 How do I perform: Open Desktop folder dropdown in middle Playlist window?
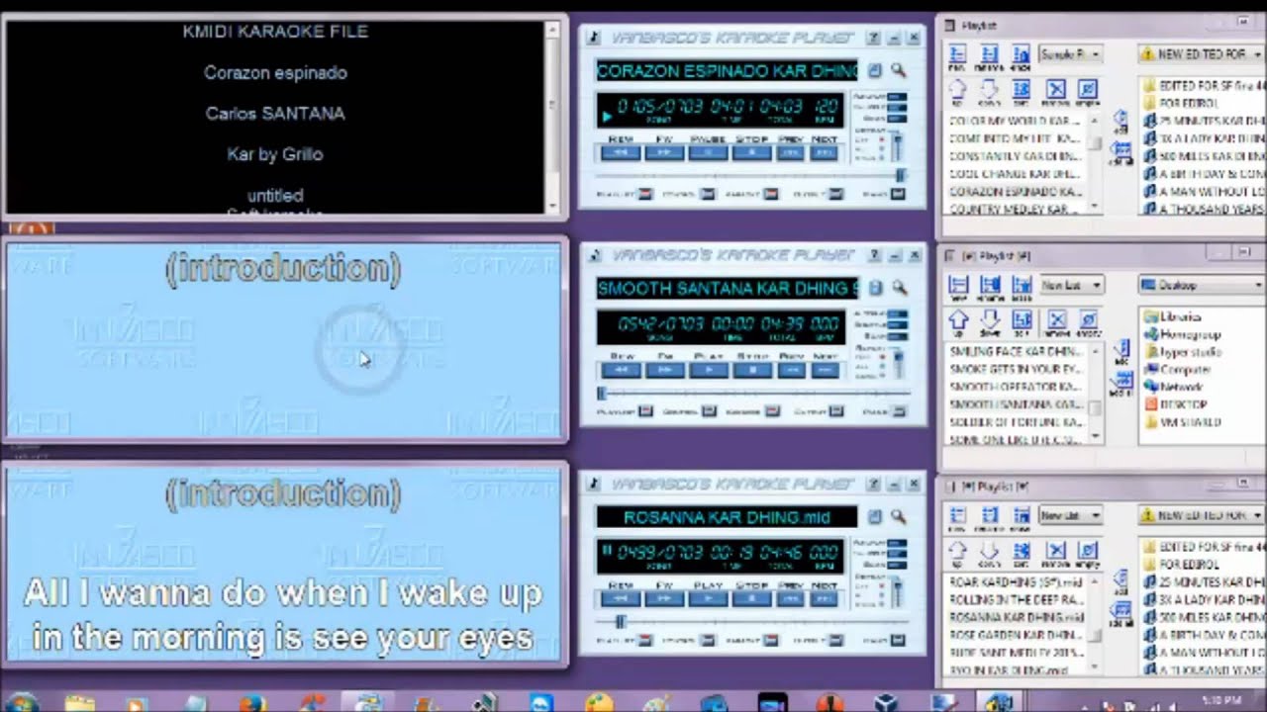pyautogui.click(x=1202, y=285)
